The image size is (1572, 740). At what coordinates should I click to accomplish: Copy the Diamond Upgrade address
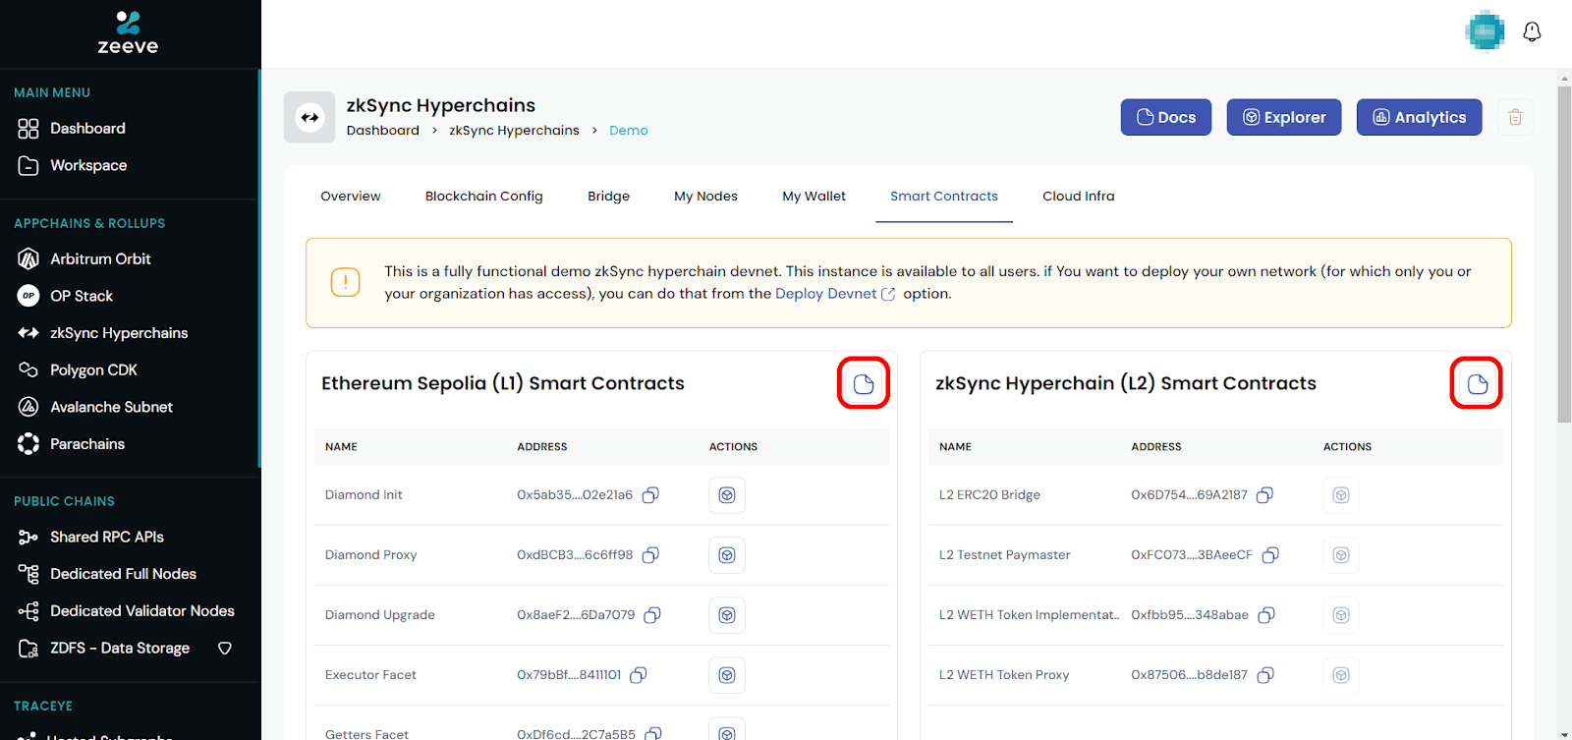coord(652,615)
